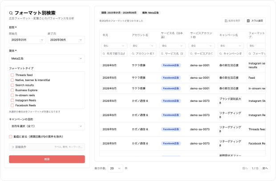Click magnifier icon in 年月 filter field
Screen dimensions: 276x181
[x=104, y=53]
